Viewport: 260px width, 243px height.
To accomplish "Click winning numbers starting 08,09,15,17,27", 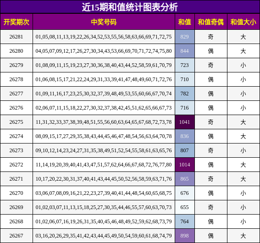I will (x=104, y=136).
